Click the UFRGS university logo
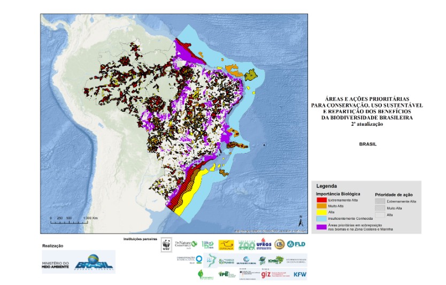 [264, 244]
